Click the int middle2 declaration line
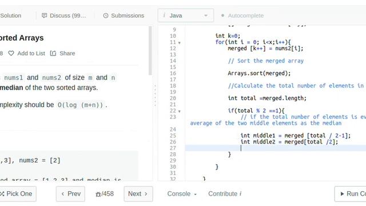This screenshot has height=206, width=366. pyautogui.click(x=289, y=142)
